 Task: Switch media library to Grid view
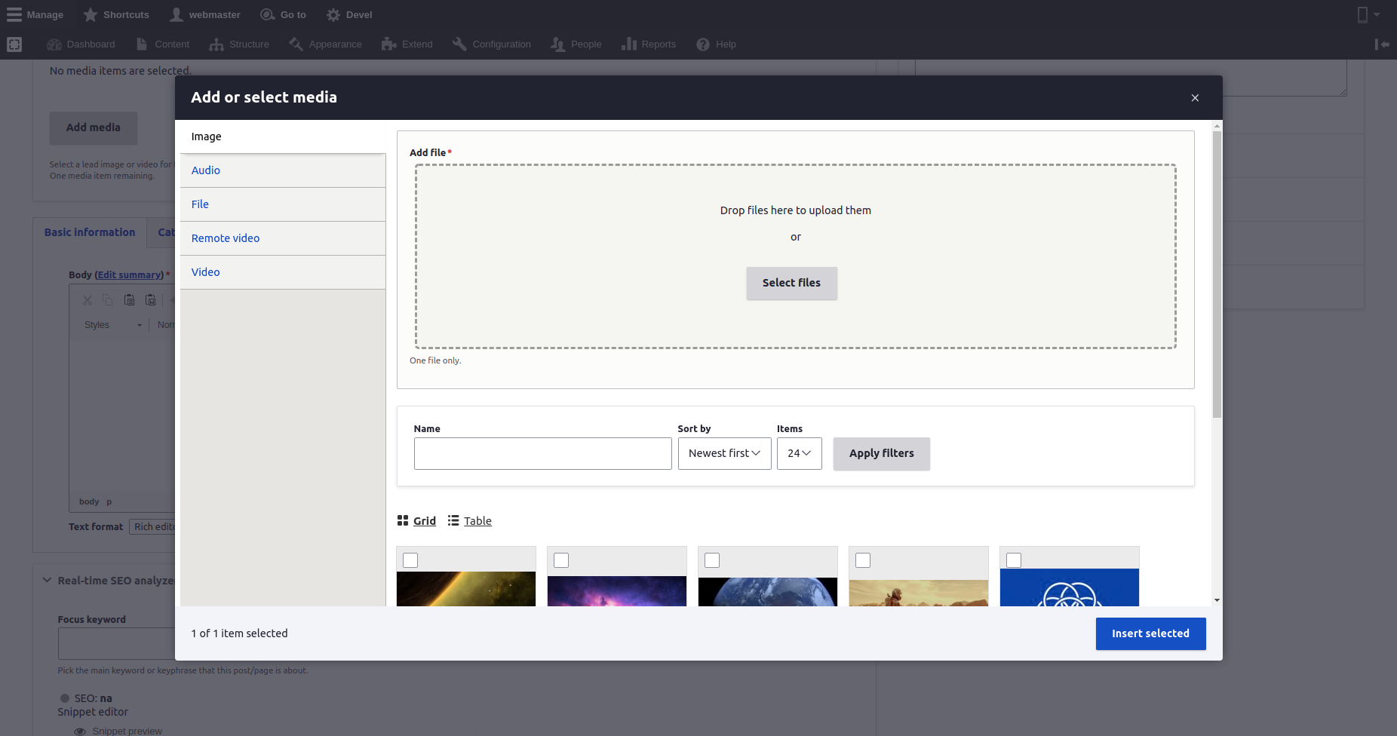coord(416,521)
